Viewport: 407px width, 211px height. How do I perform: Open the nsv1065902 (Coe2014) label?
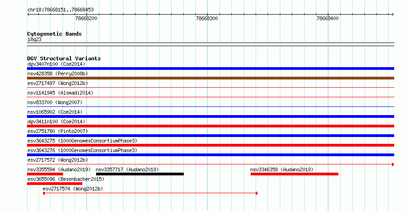55,112
